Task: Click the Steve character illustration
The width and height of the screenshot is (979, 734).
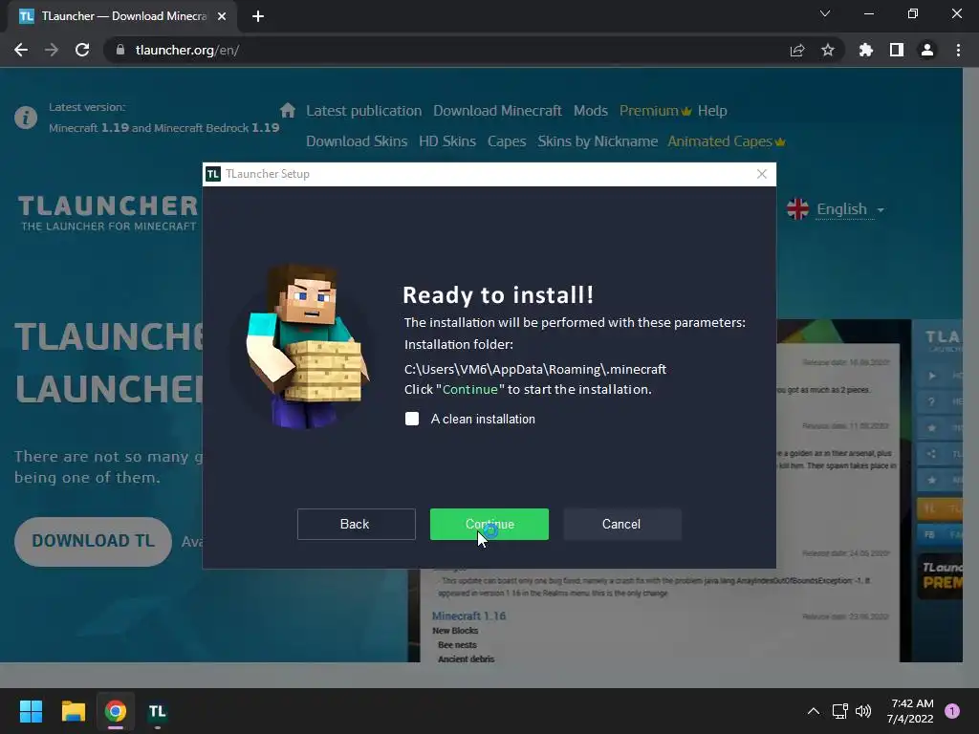Action: [x=305, y=346]
